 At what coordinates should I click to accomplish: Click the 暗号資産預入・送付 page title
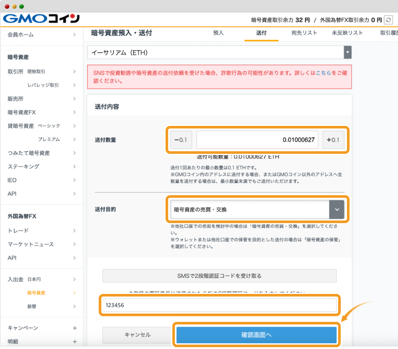click(122, 33)
